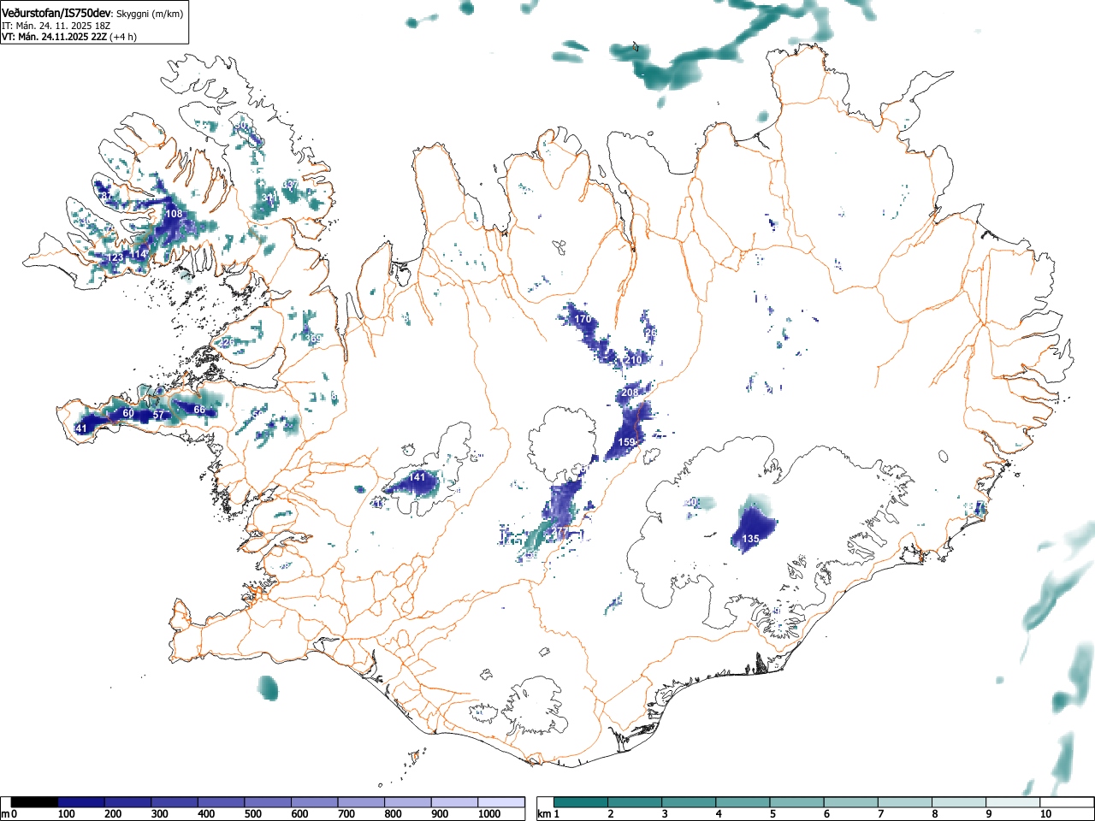Click the Veðurstofan/IS750dev Skyggni title text

92,14
